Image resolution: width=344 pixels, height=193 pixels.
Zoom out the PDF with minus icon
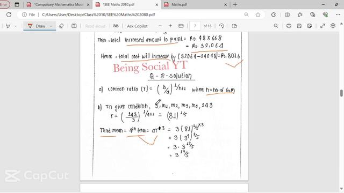point(160,26)
